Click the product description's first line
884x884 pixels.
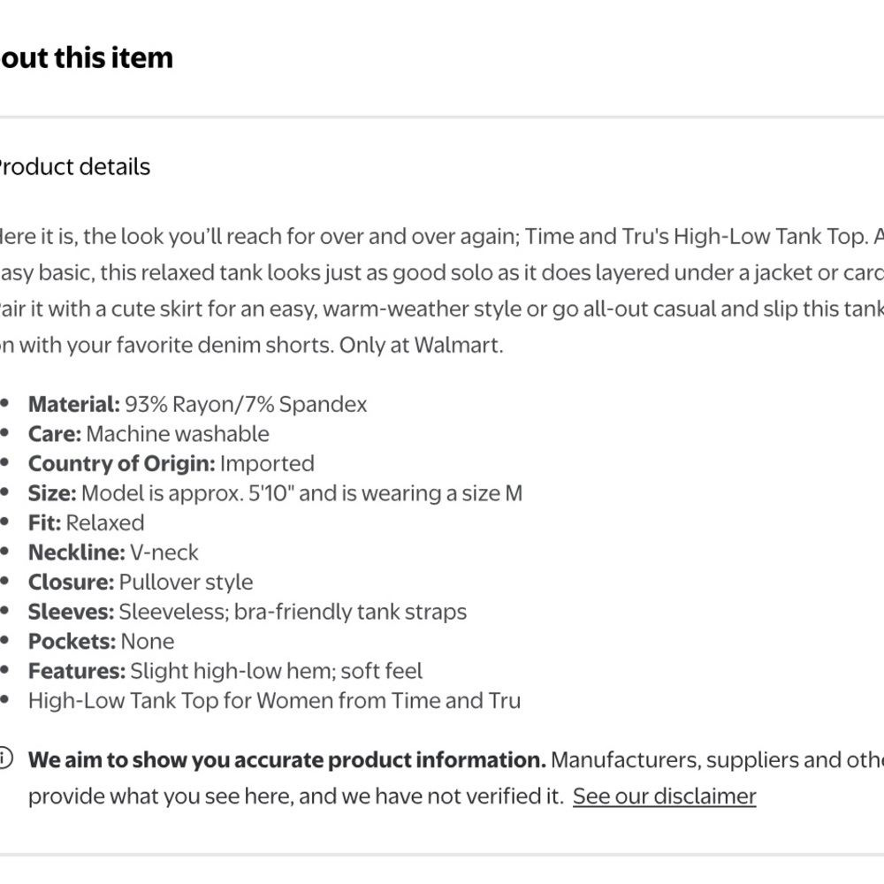pyautogui.click(x=442, y=236)
